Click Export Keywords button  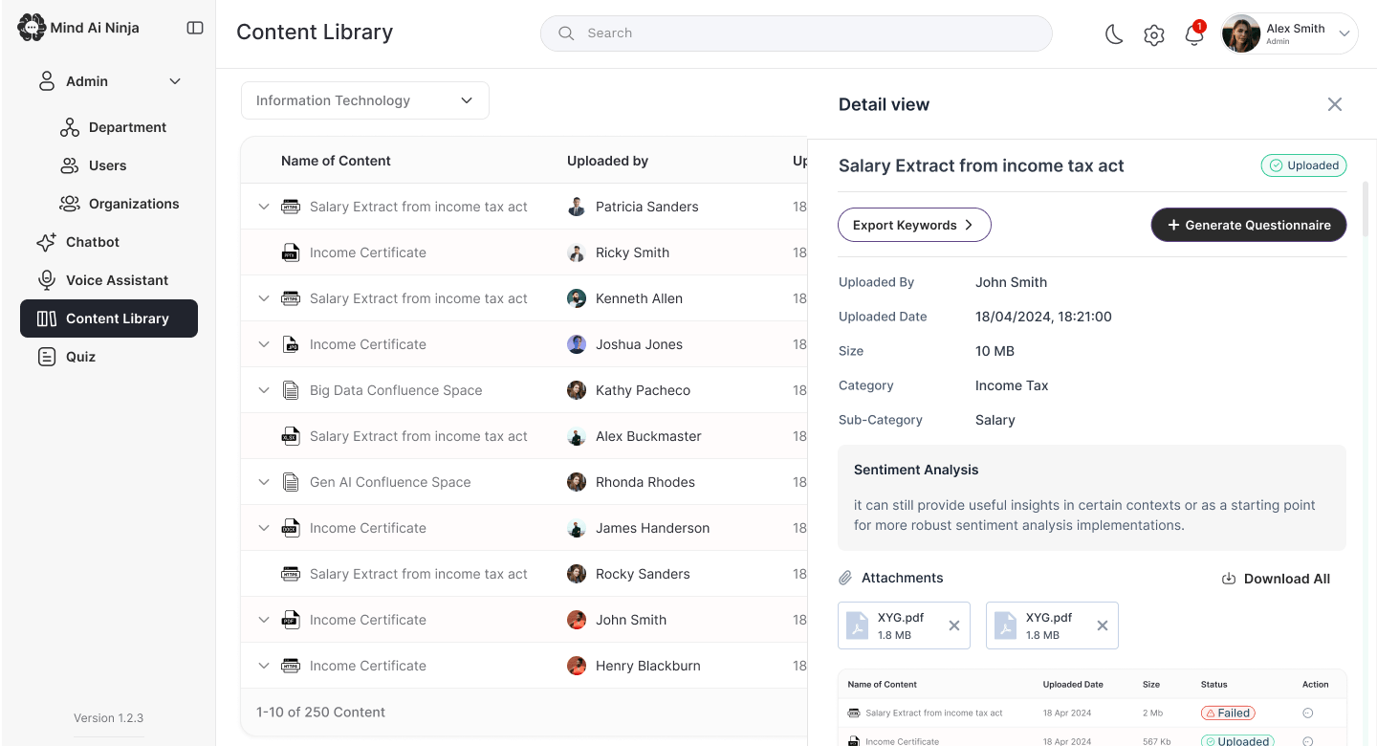[x=914, y=225]
